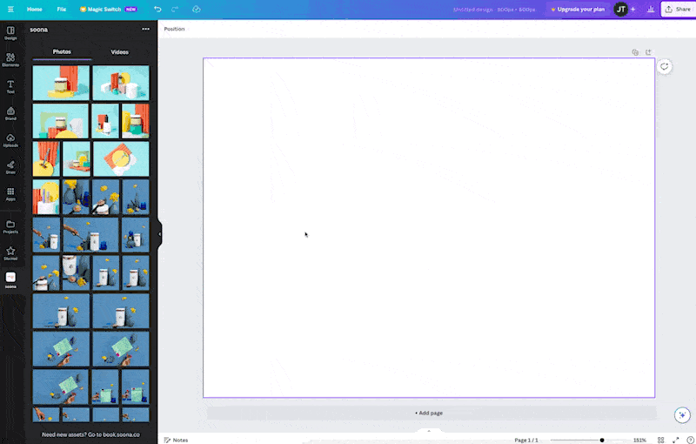The image size is (696, 444).
Task: Toggle the grid view of pages
Action: 661,440
